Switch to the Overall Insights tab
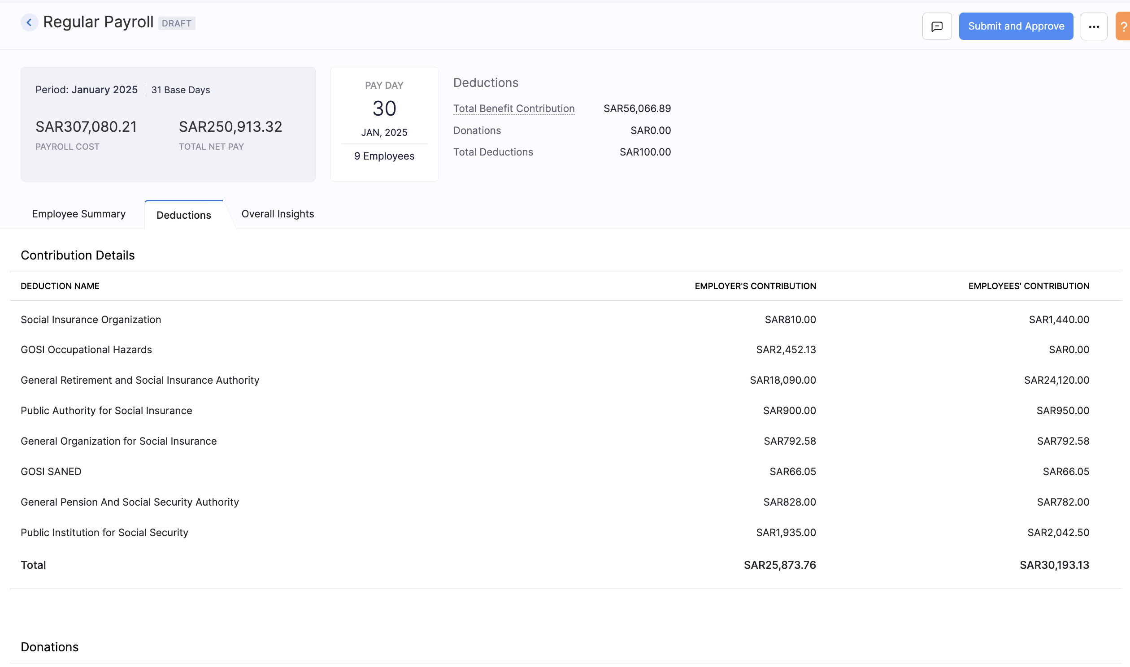Image resolution: width=1130 pixels, height=667 pixels. pos(277,214)
